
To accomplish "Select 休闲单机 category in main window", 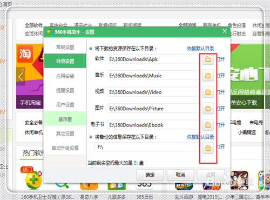I will 34,132.
